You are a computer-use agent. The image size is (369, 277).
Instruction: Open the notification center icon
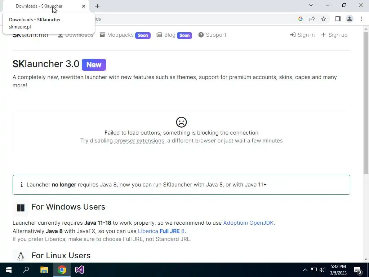pos(358,270)
